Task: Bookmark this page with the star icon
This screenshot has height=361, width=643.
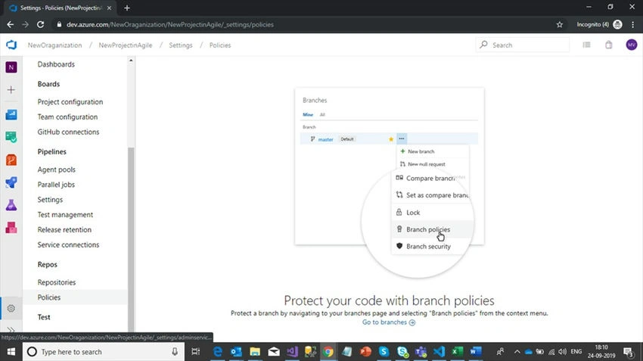Action: 559,25
